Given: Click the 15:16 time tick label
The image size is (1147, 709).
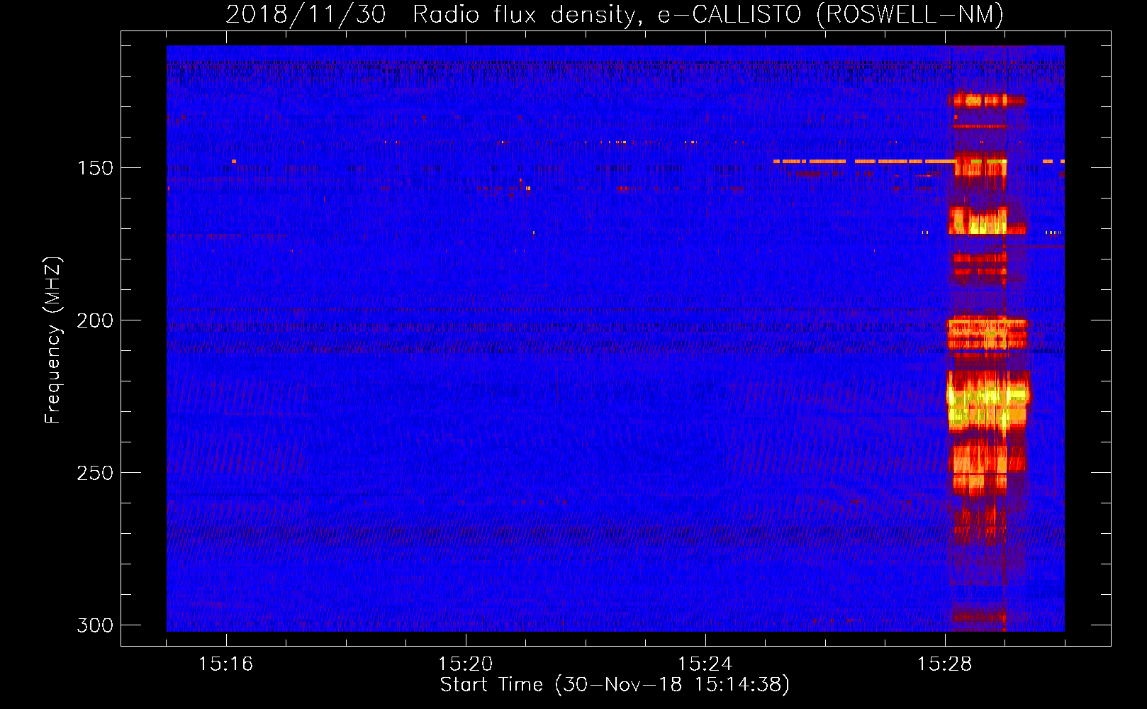Looking at the screenshot, I should click(226, 664).
